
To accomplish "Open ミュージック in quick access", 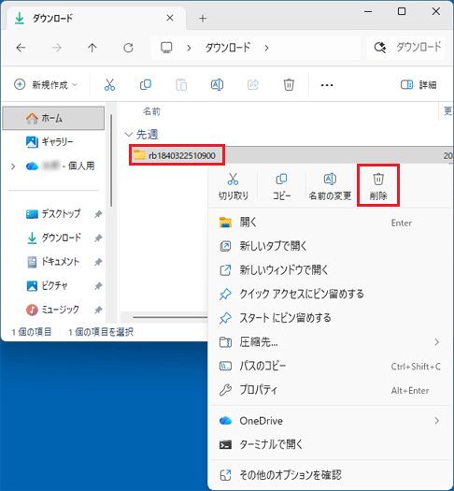I will coord(52,310).
